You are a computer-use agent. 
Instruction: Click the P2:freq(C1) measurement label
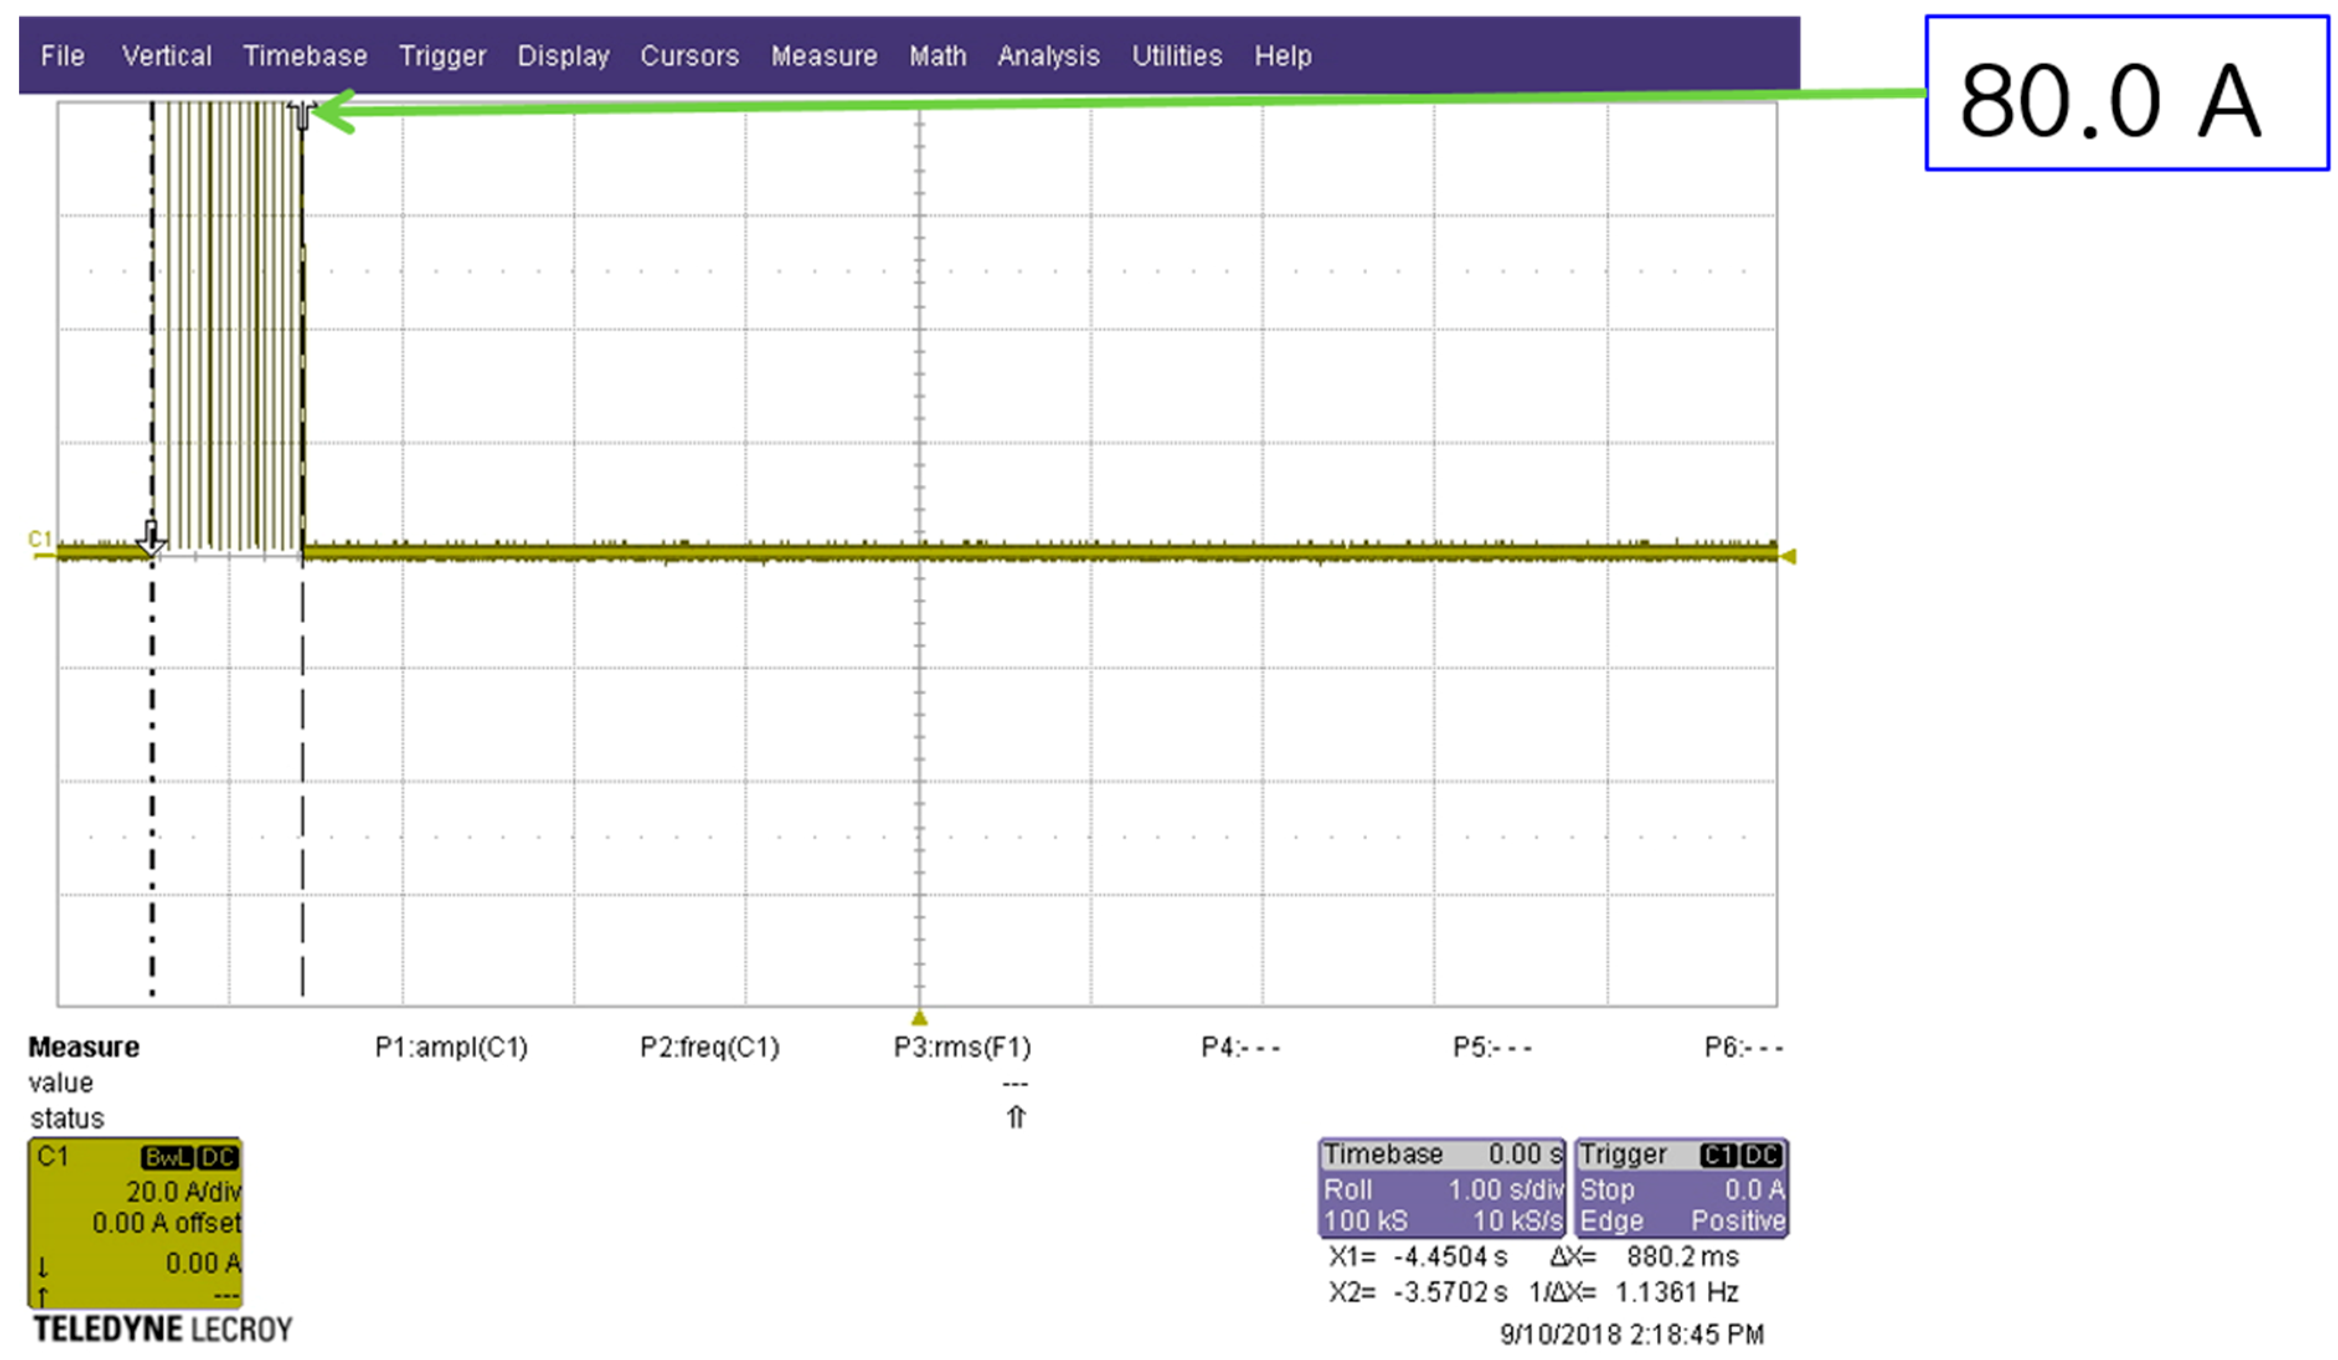pyautogui.click(x=710, y=1047)
